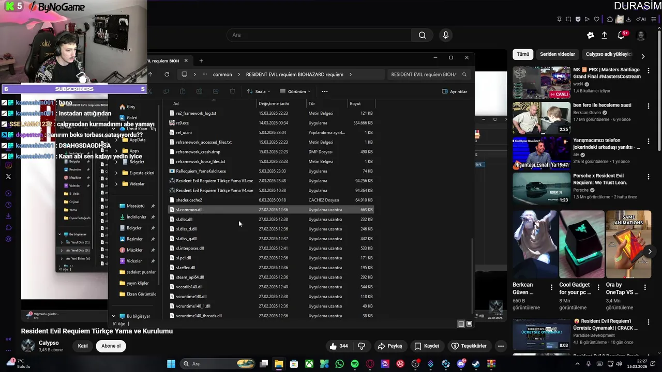Select the 'Tümü' filter chip
662x372 pixels.
pos(523,54)
